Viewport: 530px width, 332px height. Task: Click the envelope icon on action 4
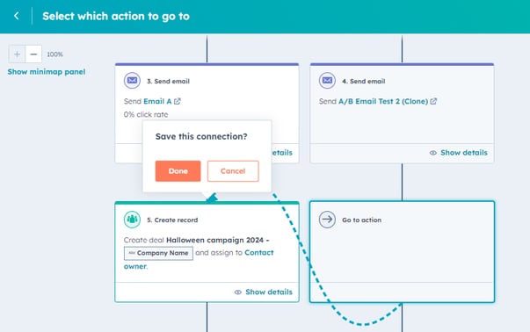pos(327,81)
